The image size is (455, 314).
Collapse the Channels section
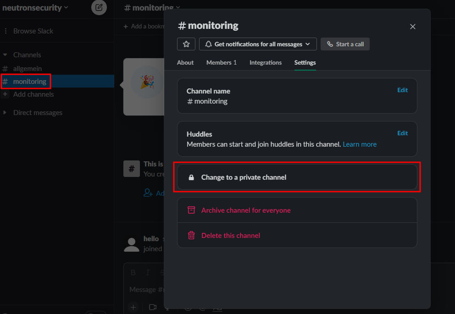pyautogui.click(x=6, y=55)
